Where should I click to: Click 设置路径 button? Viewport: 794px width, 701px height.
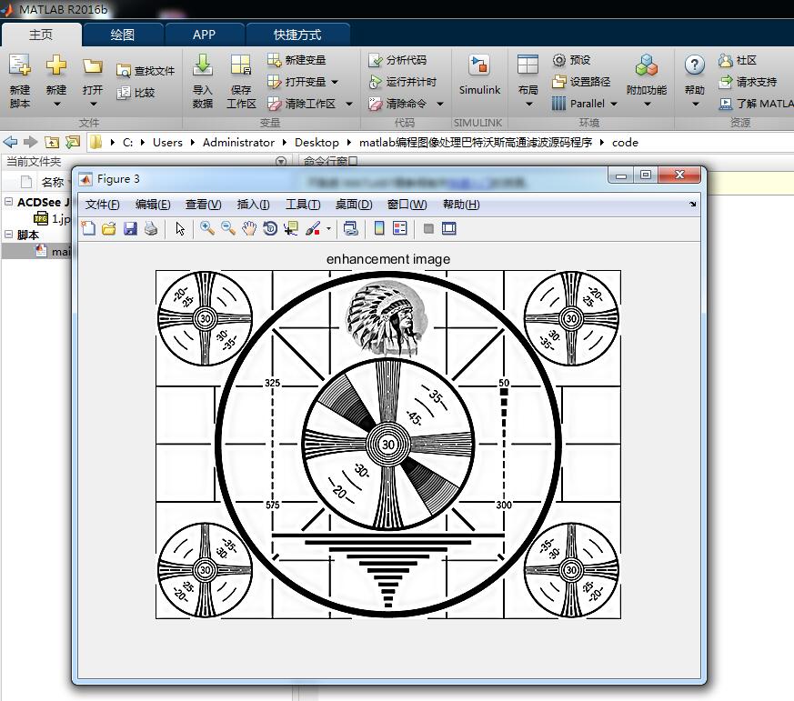point(581,82)
